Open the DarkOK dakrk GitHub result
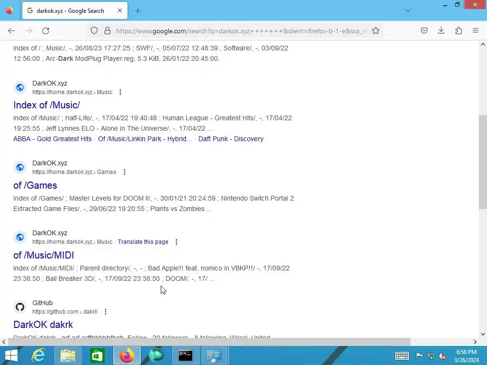This screenshot has height=365, width=487. (x=43, y=325)
